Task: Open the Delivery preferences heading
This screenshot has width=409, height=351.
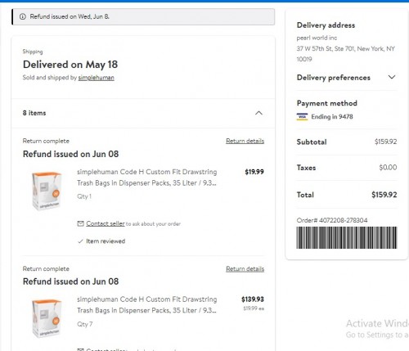Action: [334, 78]
